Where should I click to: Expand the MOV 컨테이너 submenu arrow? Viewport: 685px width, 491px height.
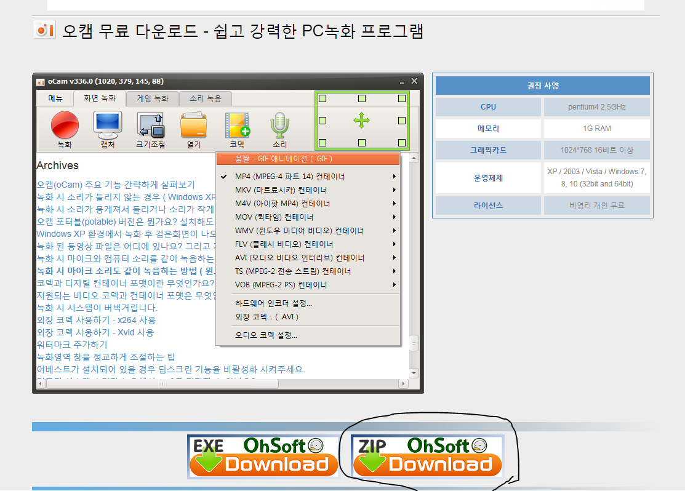(x=394, y=217)
